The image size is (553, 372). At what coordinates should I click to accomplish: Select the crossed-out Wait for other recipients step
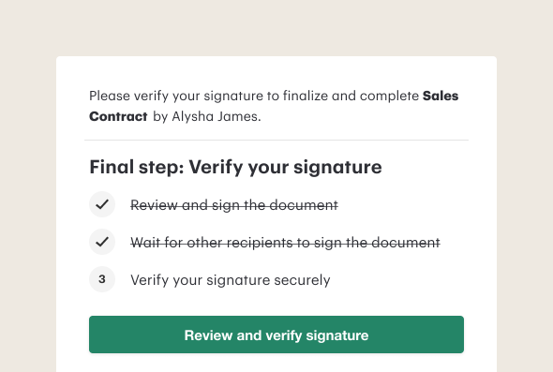point(285,243)
